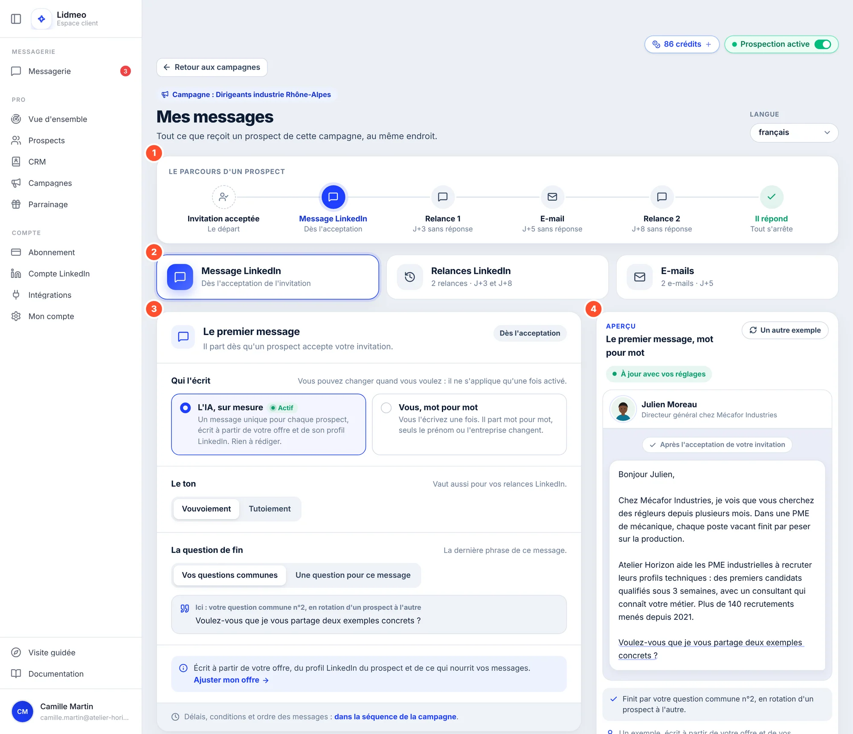Click the Mon compte gear icon
The height and width of the screenshot is (734, 853).
pos(16,316)
